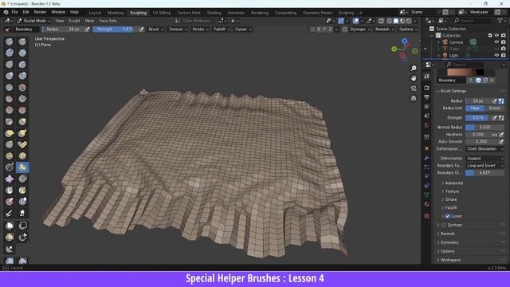Switch to rendered viewport shading
The image size is (510, 287).
409,21
